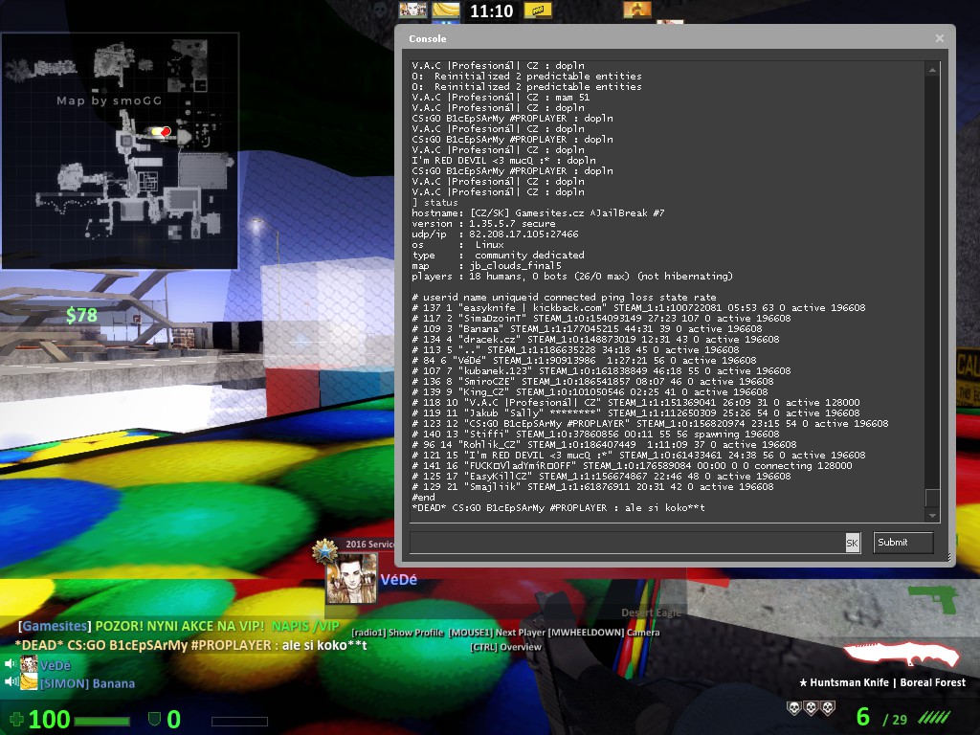Click the SK language indicator in the console

(853, 544)
